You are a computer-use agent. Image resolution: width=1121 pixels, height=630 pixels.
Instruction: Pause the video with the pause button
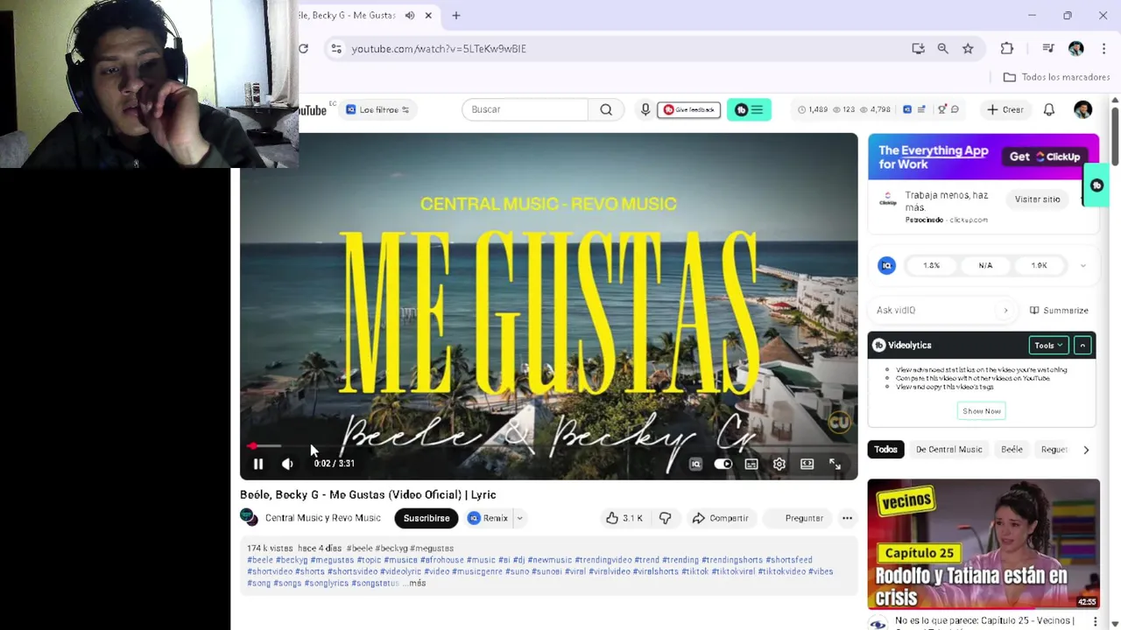pyautogui.click(x=257, y=464)
